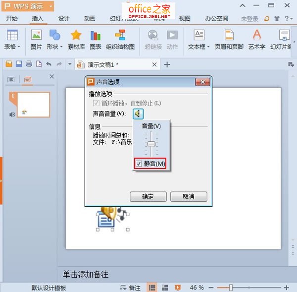Click the skin shirt icon in title bar
The height and width of the screenshot is (292, 297).
[x=277, y=18]
